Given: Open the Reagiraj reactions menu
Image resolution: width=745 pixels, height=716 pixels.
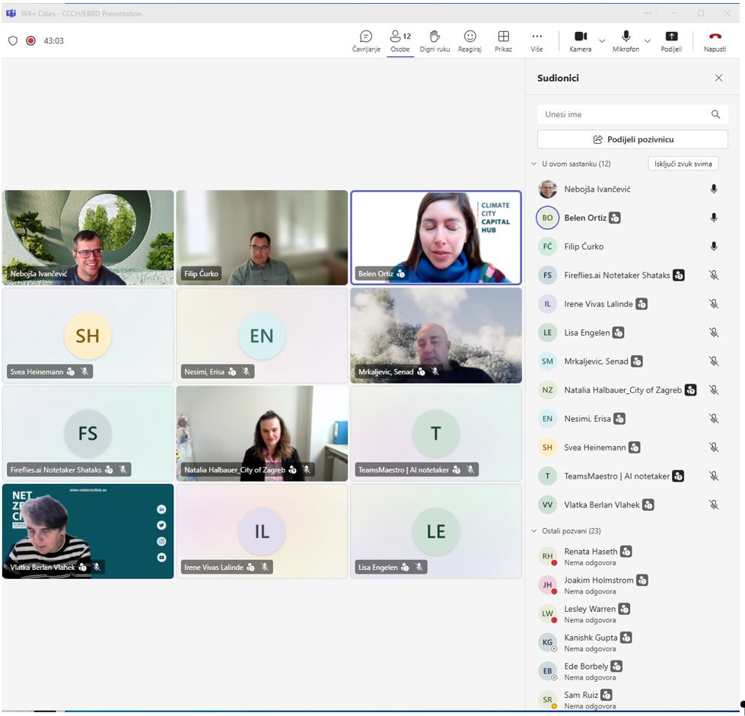Looking at the screenshot, I should [x=470, y=37].
